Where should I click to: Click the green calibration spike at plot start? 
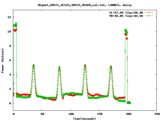(x=15, y=25)
